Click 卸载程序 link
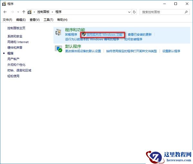This screenshot has width=193, height=164. tap(71, 35)
